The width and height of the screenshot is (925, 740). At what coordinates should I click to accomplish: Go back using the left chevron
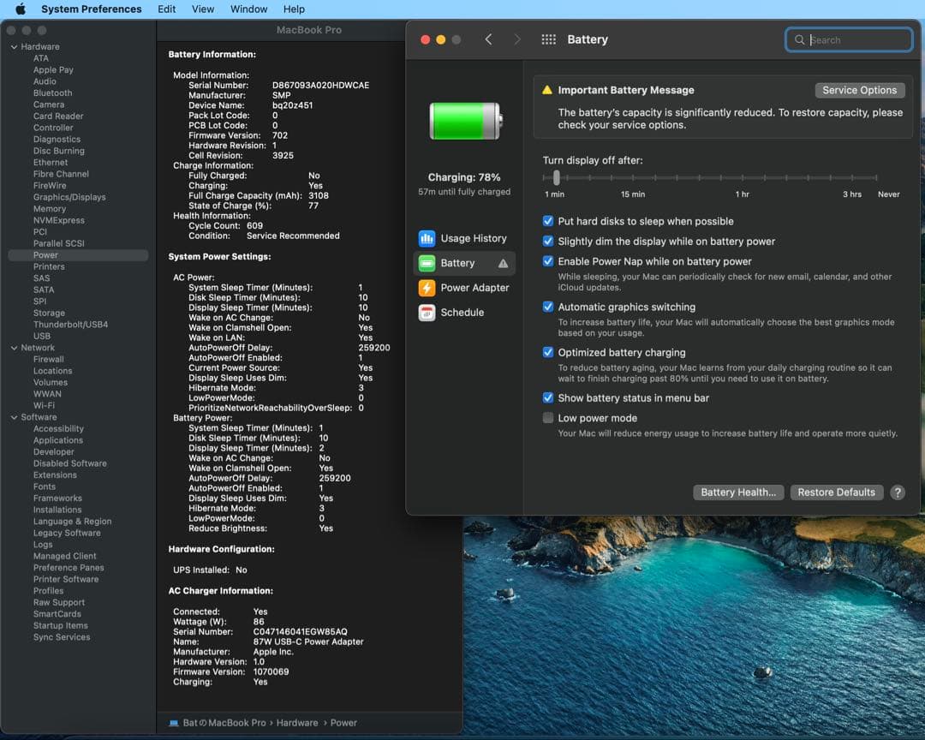[x=488, y=39]
